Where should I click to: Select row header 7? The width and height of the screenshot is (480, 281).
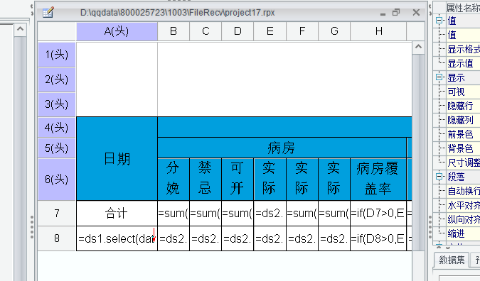click(57, 213)
